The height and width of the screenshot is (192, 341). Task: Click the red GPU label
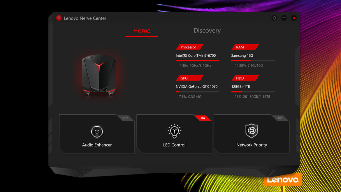click(x=190, y=78)
